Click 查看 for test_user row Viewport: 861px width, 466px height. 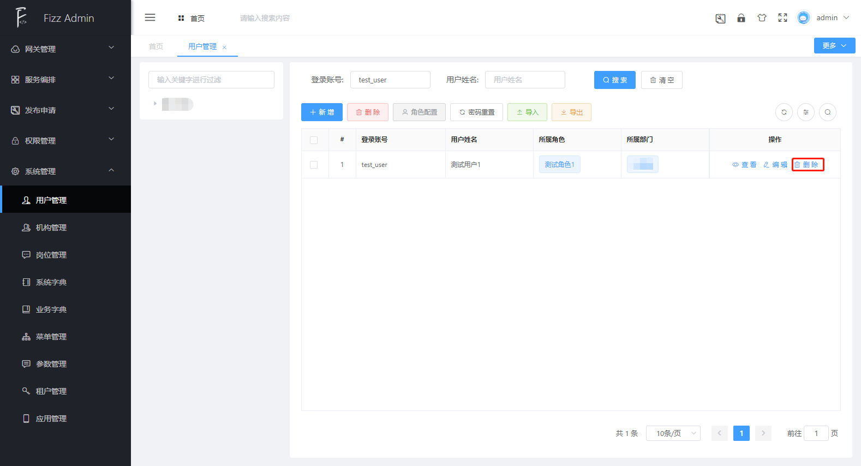(x=744, y=164)
